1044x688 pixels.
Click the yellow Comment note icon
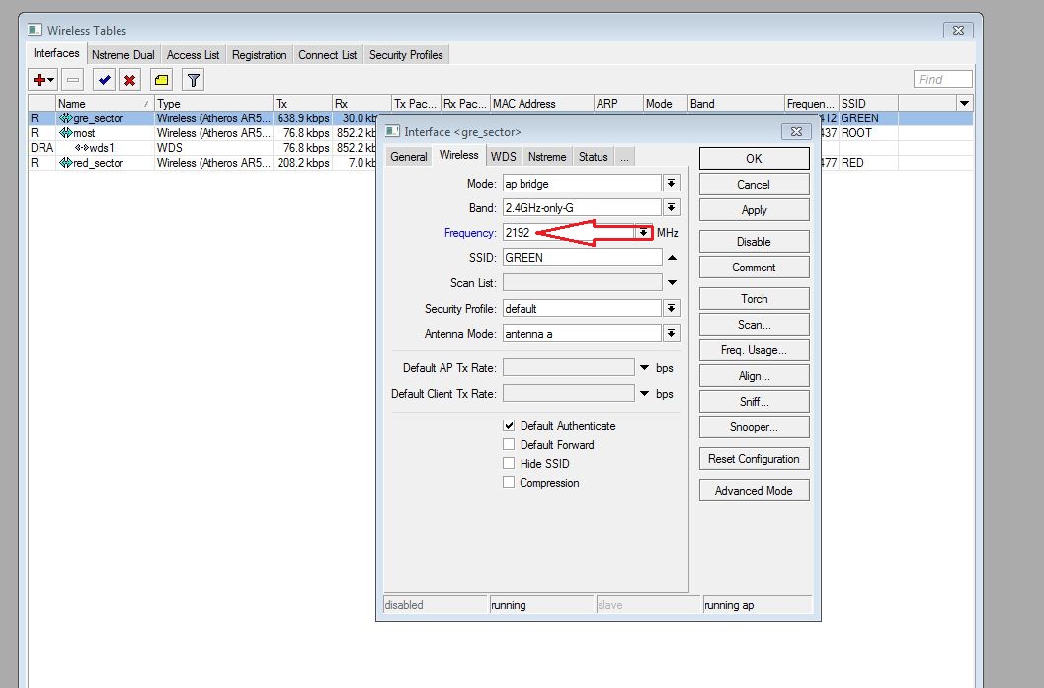(161, 80)
